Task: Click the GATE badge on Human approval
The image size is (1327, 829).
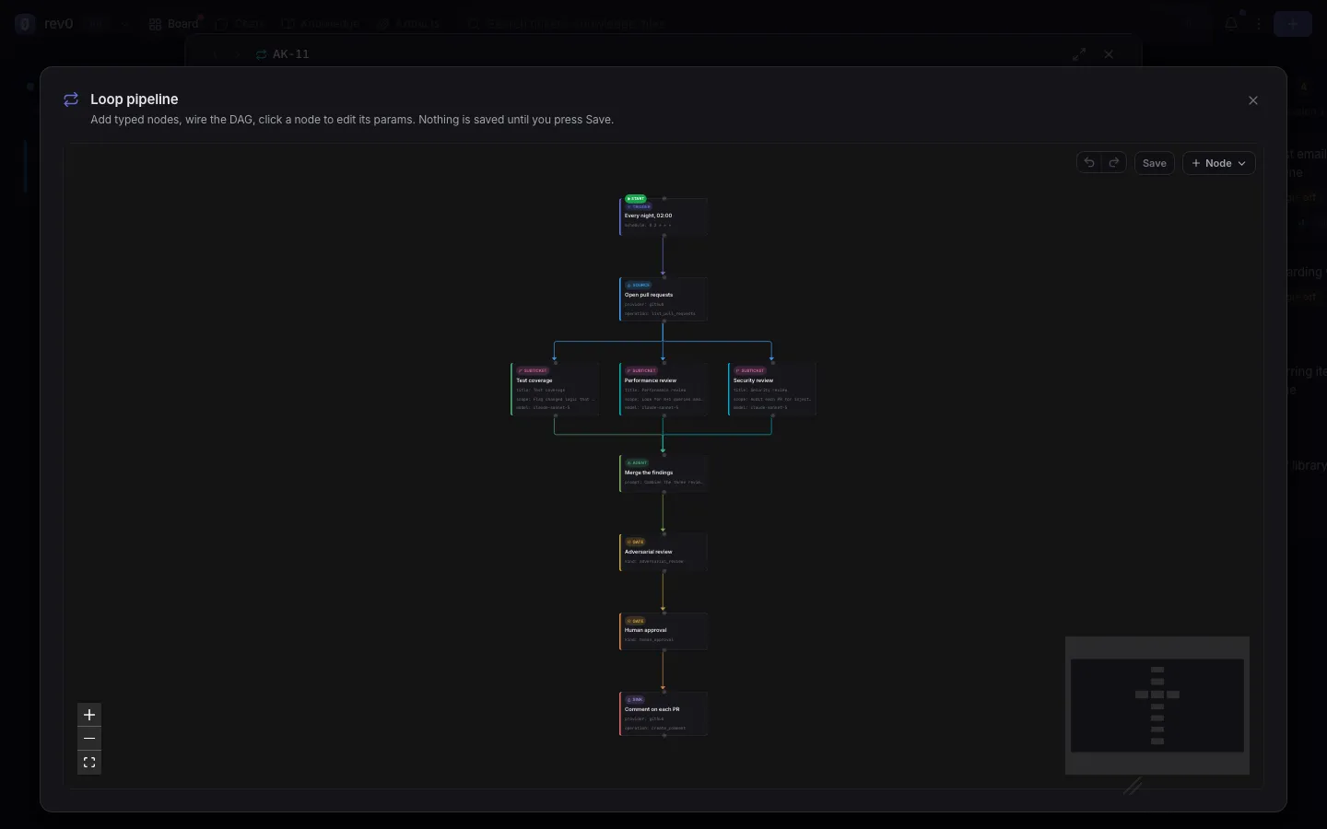Action: coord(636,621)
